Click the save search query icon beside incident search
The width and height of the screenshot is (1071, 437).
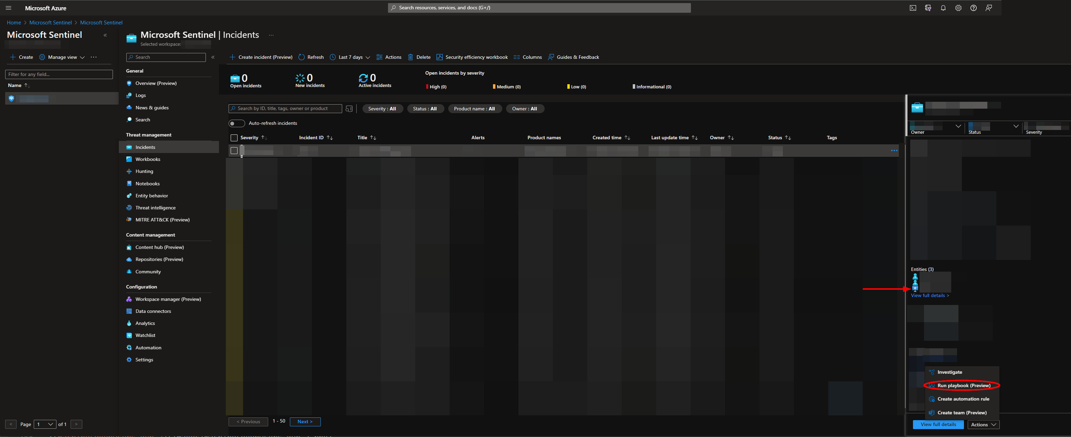(x=349, y=109)
